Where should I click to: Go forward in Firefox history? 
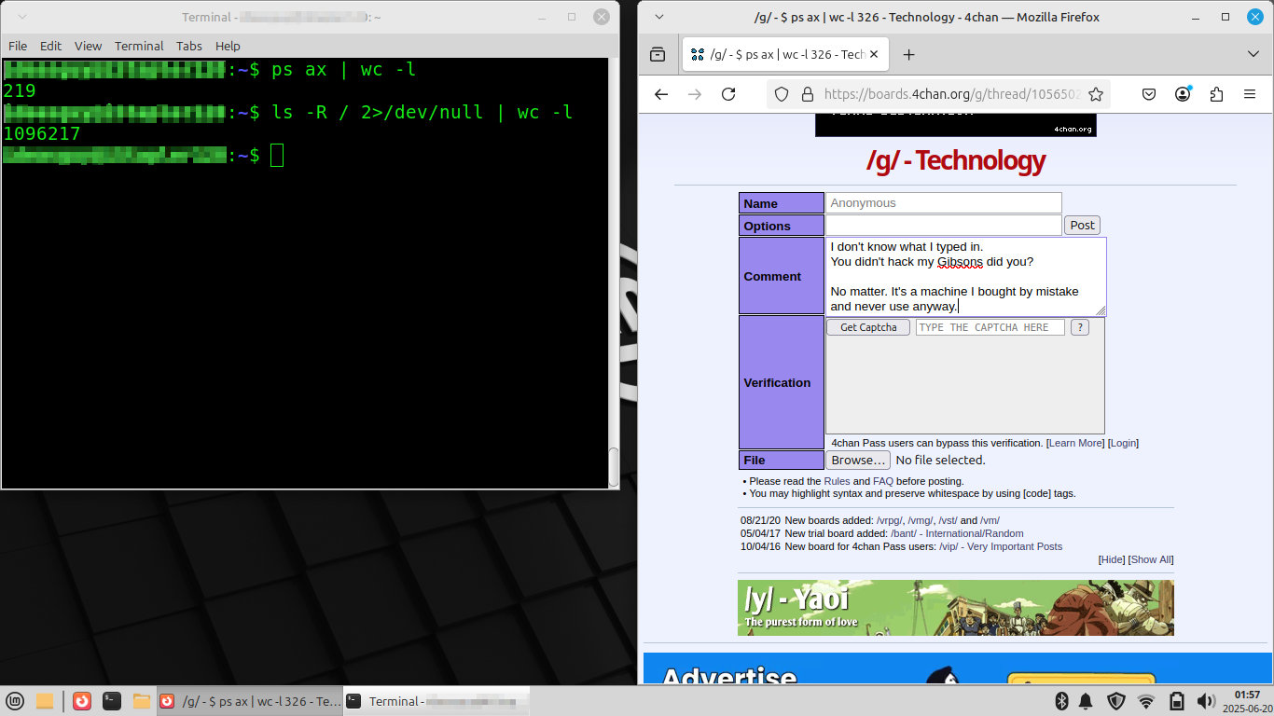pos(695,94)
